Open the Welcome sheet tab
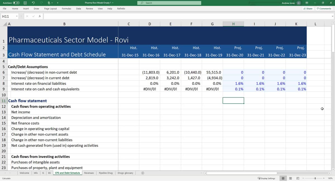The width and height of the screenshot is (335, 188). tap(24, 173)
